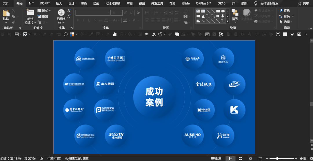Click the 文 character icon in quick toolbar
Image resolution: width=313 pixels, height=161 pixels.
[x=25, y=34]
